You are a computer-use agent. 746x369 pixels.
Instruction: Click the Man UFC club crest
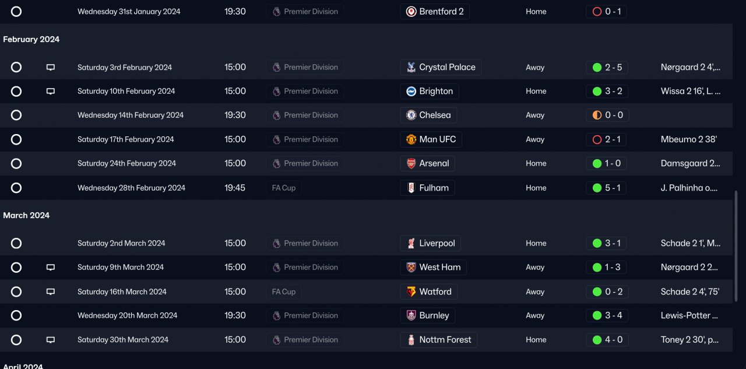(411, 139)
